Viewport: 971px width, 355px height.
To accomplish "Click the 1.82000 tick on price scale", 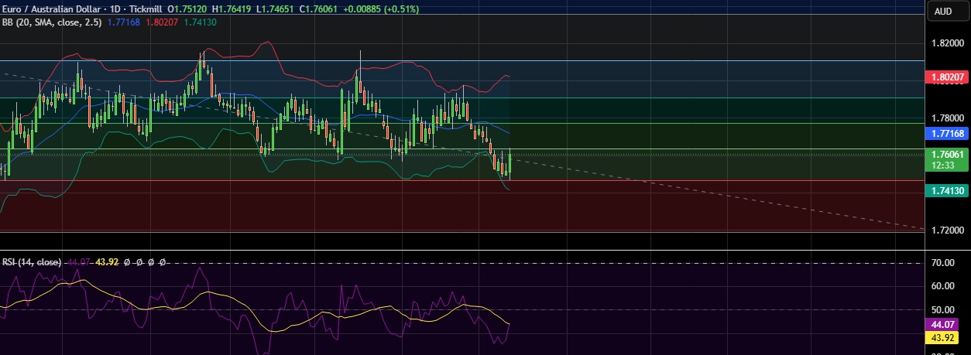I will [x=947, y=43].
